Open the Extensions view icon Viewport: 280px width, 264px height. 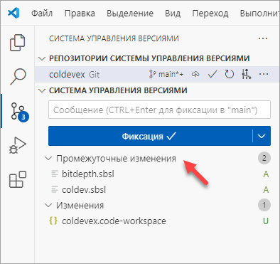(18, 179)
